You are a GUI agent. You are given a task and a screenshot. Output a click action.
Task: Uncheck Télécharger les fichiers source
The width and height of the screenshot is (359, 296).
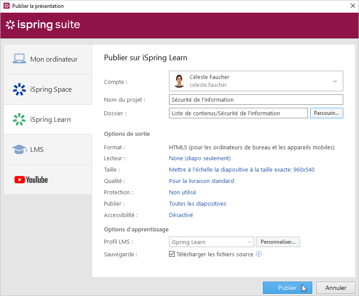172,254
